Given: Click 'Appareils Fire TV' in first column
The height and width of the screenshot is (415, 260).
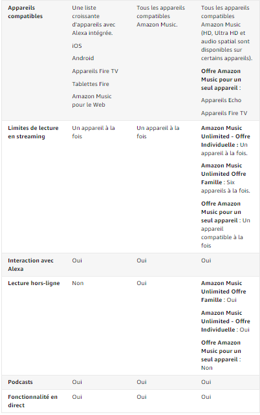Looking at the screenshot, I should [95, 71].
